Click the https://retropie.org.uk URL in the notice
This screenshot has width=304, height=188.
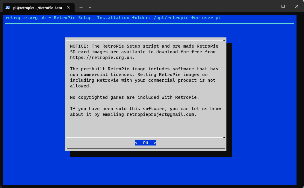pyautogui.click(x=102, y=57)
